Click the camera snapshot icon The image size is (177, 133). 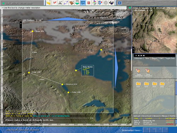click(x=112, y=3)
